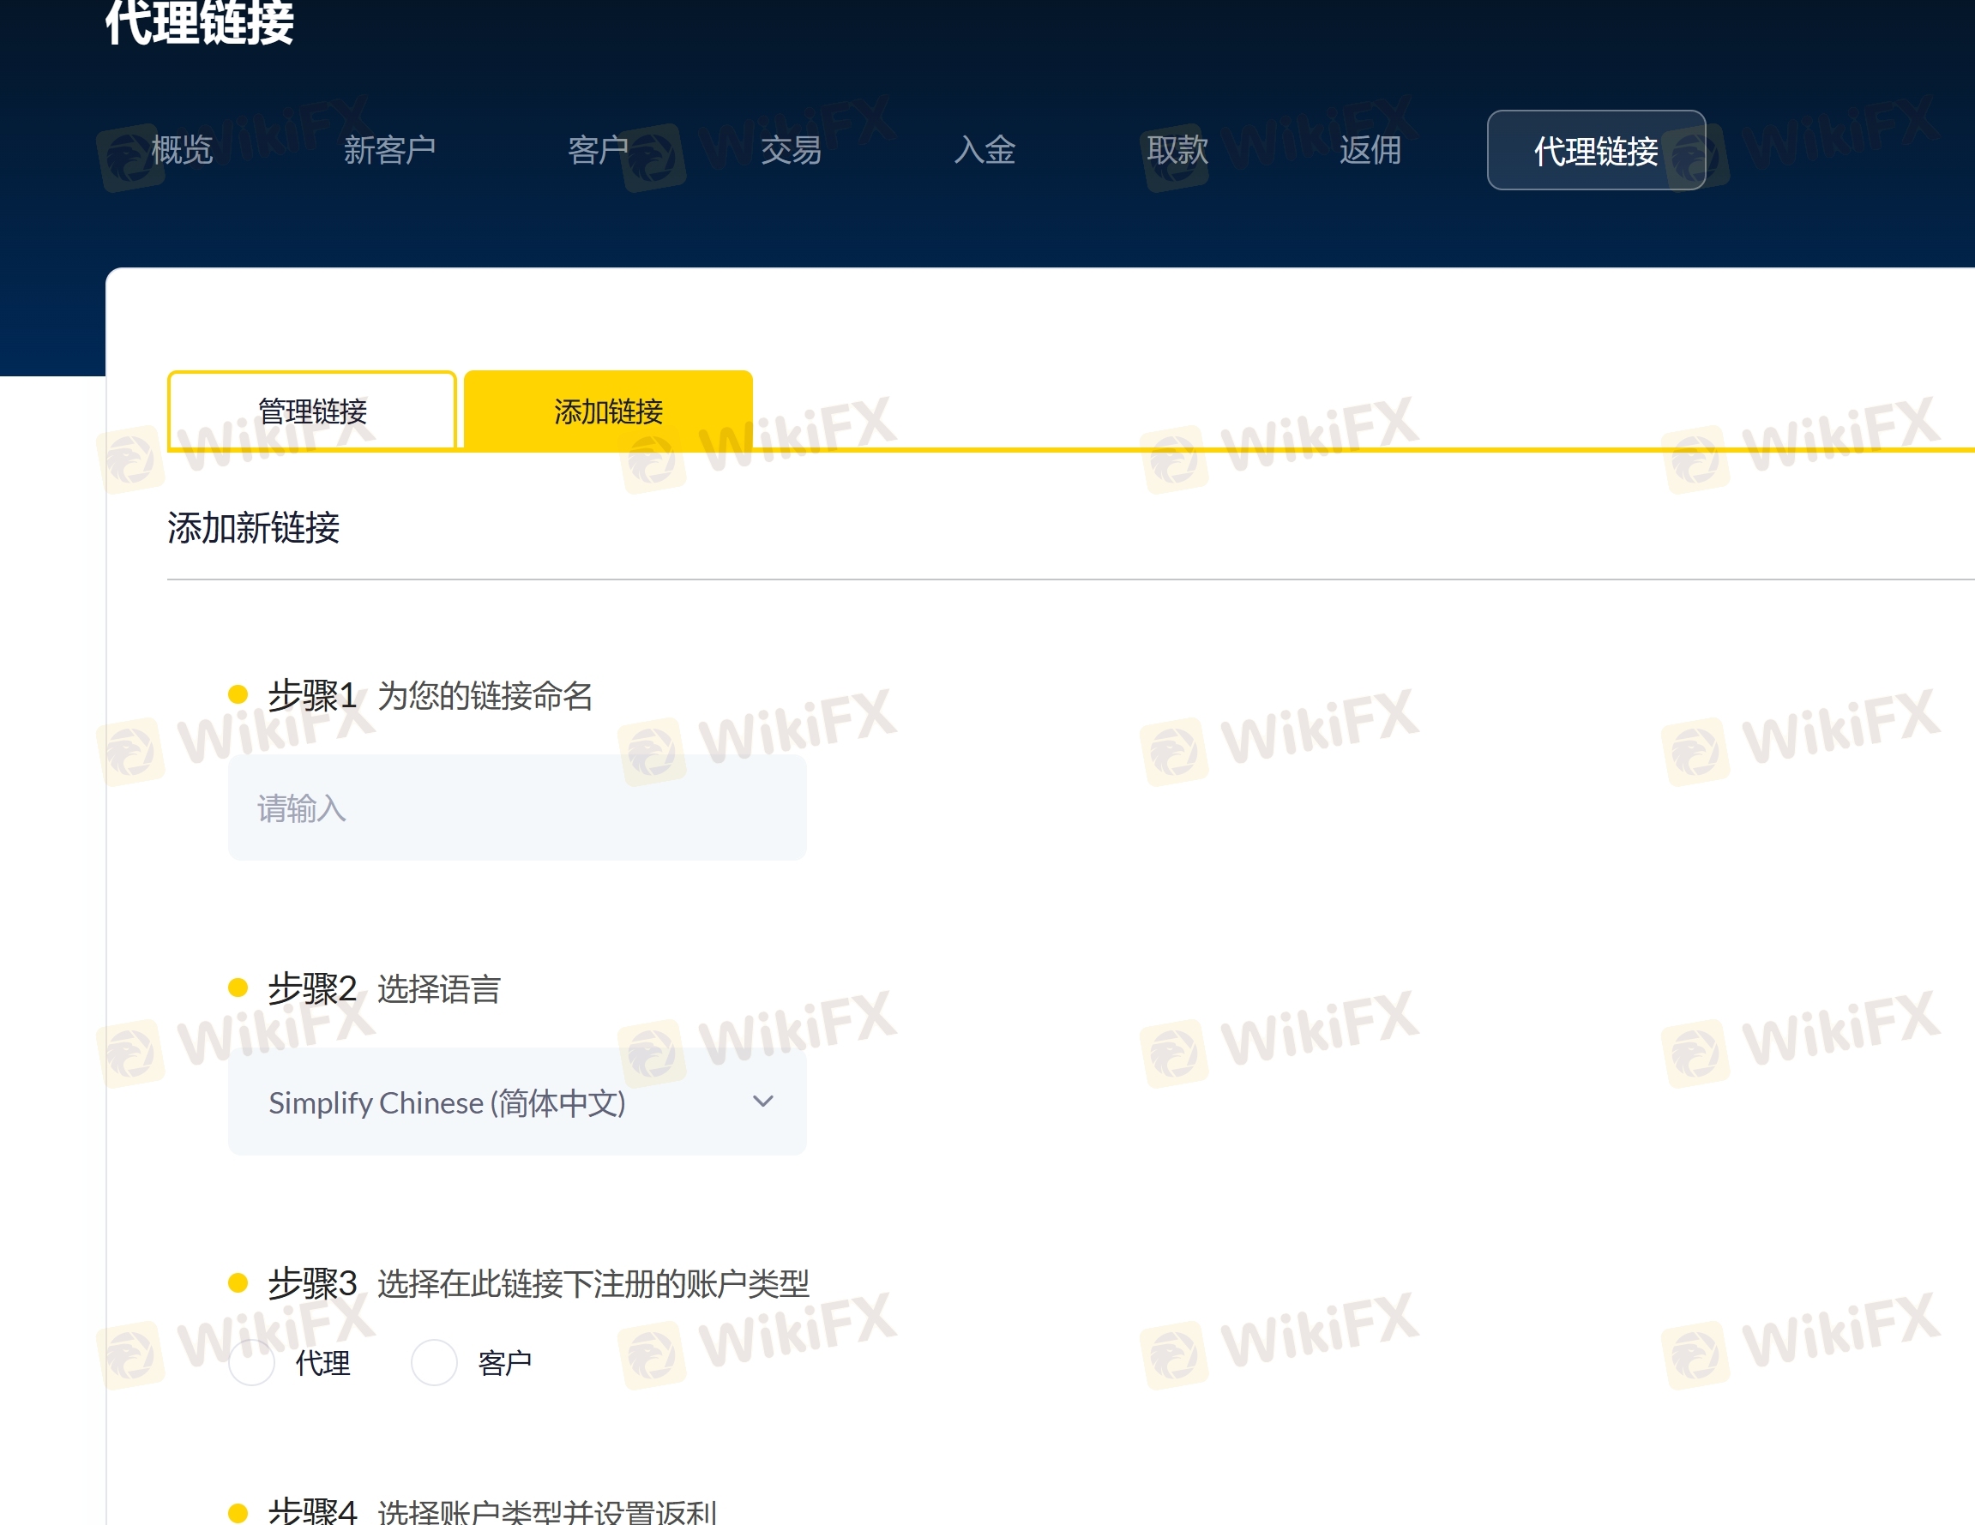Open the 客户 navigation tab

(598, 150)
